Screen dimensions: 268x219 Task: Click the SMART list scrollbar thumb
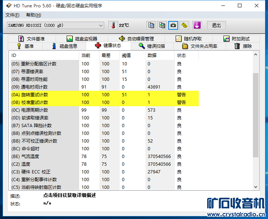click(x=256, y=115)
